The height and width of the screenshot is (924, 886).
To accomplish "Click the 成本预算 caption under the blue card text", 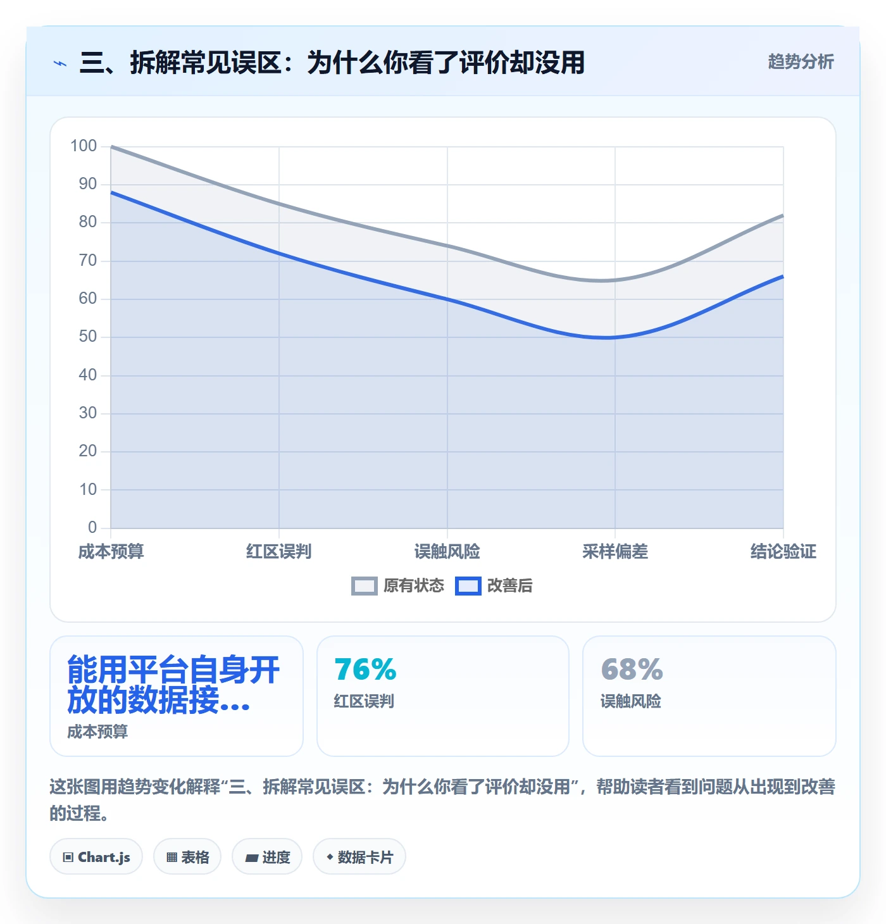I will [97, 732].
